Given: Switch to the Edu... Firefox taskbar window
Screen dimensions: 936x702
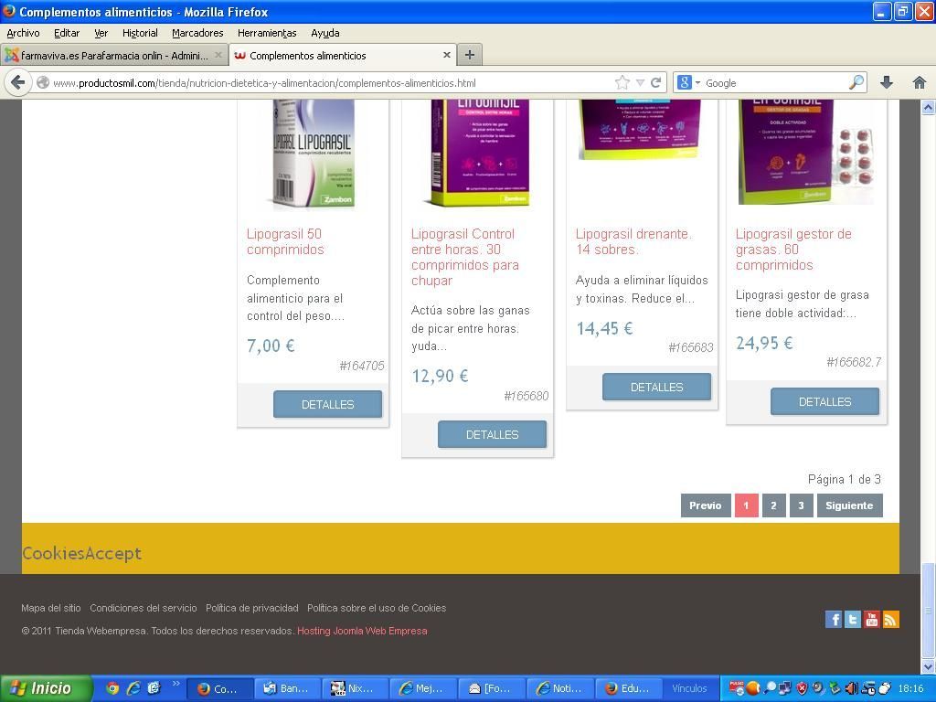Looking at the screenshot, I should coord(628,688).
